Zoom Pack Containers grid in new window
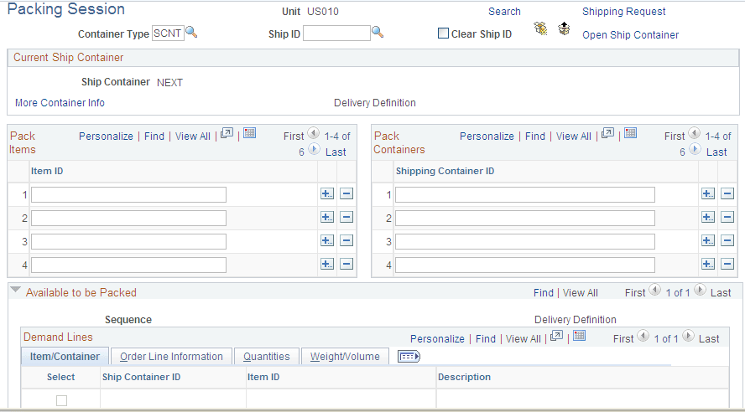The width and height of the screenshot is (745, 412). [x=607, y=133]
